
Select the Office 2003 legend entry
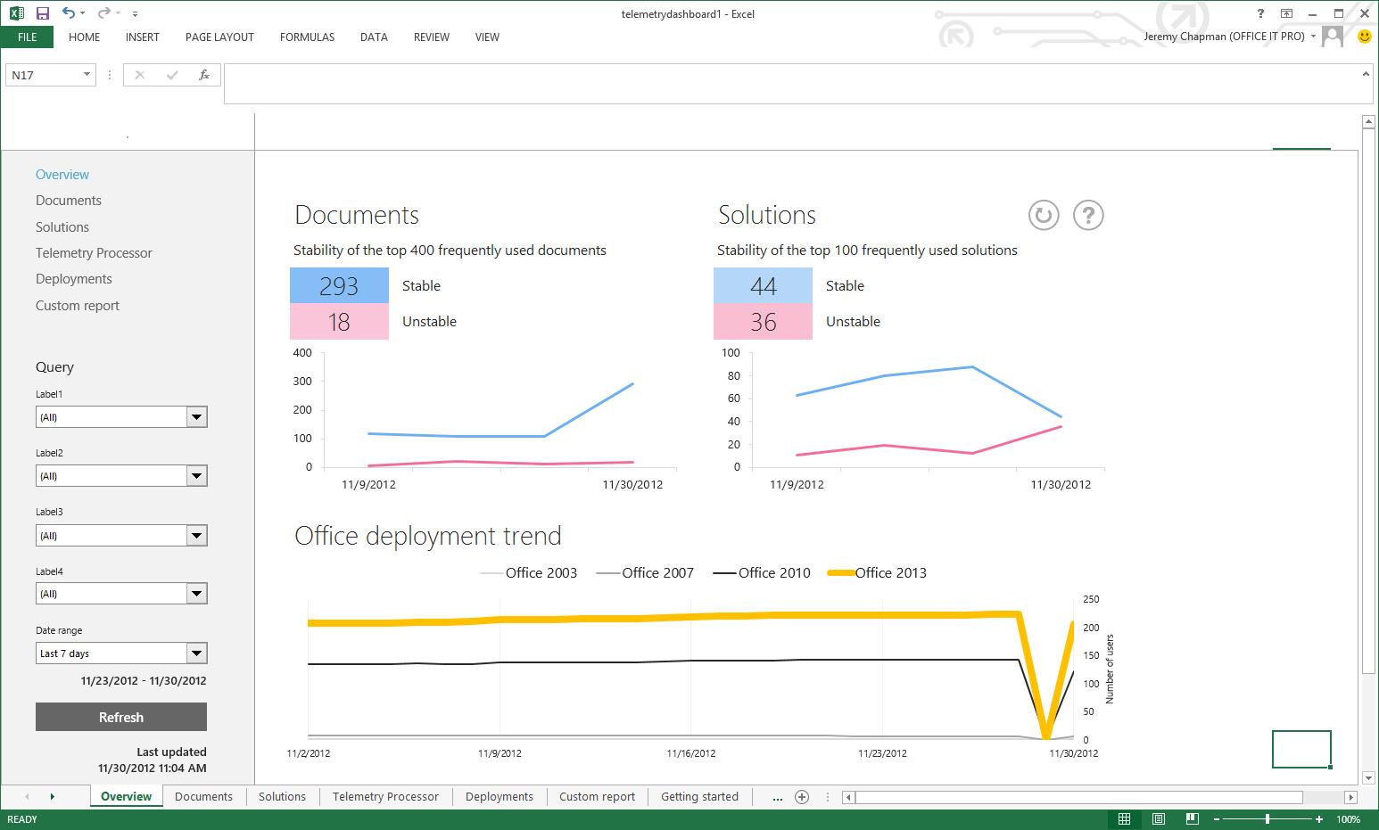click(x=529, y=573)
